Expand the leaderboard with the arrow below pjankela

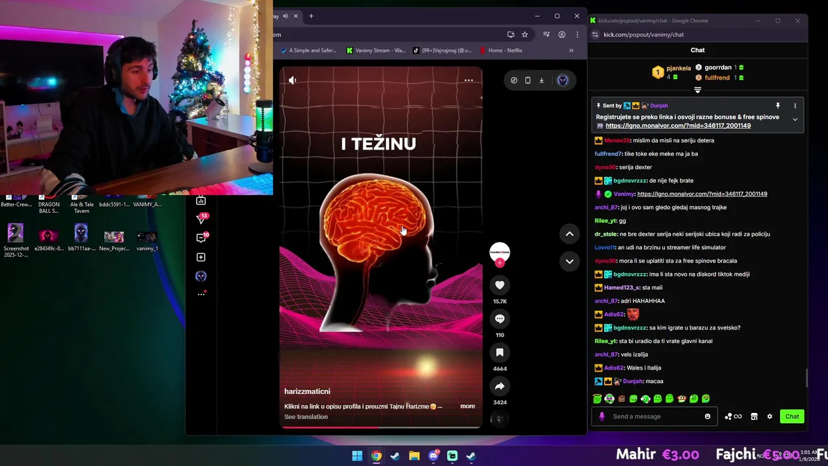697,90
